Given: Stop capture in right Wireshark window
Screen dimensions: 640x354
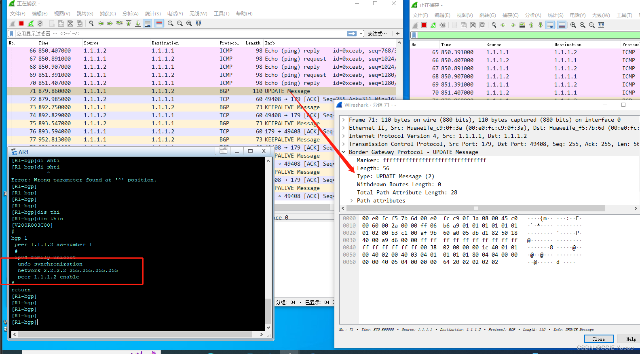Looking at the screenshot, I should (424, 25).
